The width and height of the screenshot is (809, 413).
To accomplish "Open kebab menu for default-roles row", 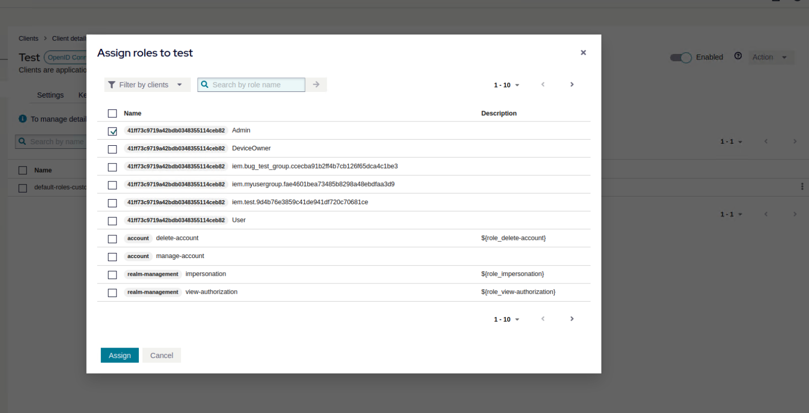I will (802, 186).
